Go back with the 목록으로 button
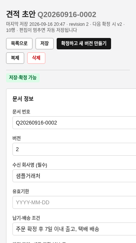136x243 pixels. pos(19,44)
